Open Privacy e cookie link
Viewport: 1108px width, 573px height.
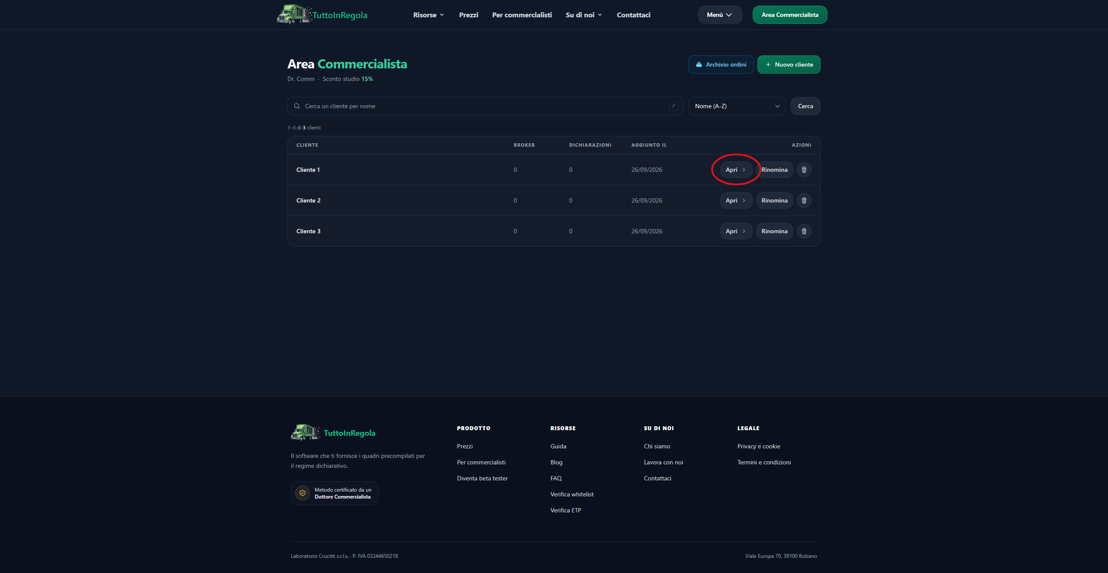759,446
